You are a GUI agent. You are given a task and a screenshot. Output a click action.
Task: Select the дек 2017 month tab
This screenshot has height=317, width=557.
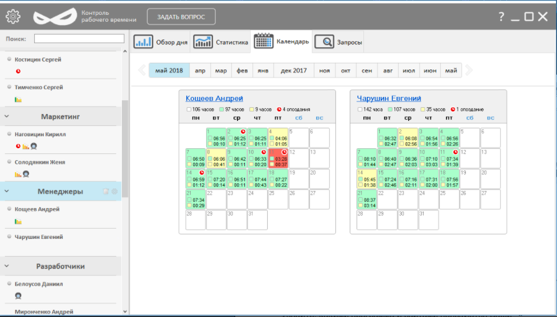(294, 71)
